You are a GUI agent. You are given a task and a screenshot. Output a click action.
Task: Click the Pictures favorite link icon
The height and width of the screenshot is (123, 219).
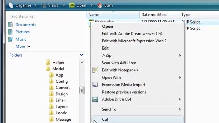[x=10, y=32]
